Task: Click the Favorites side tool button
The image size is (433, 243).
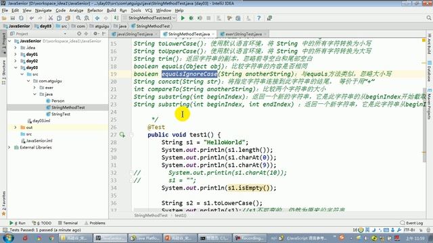Action: [3, 204]
